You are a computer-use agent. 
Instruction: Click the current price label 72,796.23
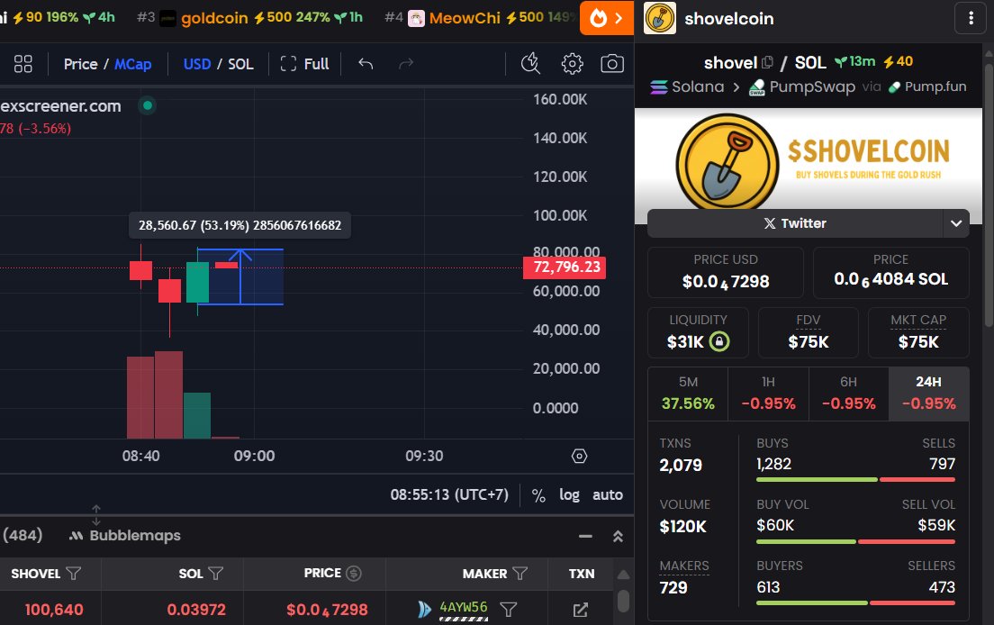point(565,267)
